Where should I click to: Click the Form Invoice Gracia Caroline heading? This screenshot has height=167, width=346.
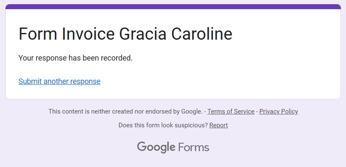click(125, 34)
